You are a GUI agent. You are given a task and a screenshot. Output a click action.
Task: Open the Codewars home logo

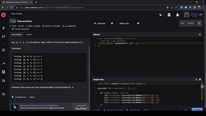(x=4, y=15)
